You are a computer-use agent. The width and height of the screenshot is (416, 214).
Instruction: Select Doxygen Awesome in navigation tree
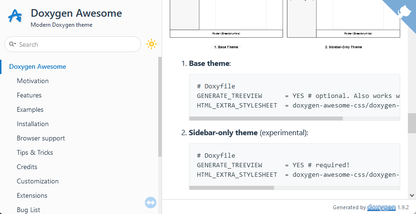tap(38, 66)
